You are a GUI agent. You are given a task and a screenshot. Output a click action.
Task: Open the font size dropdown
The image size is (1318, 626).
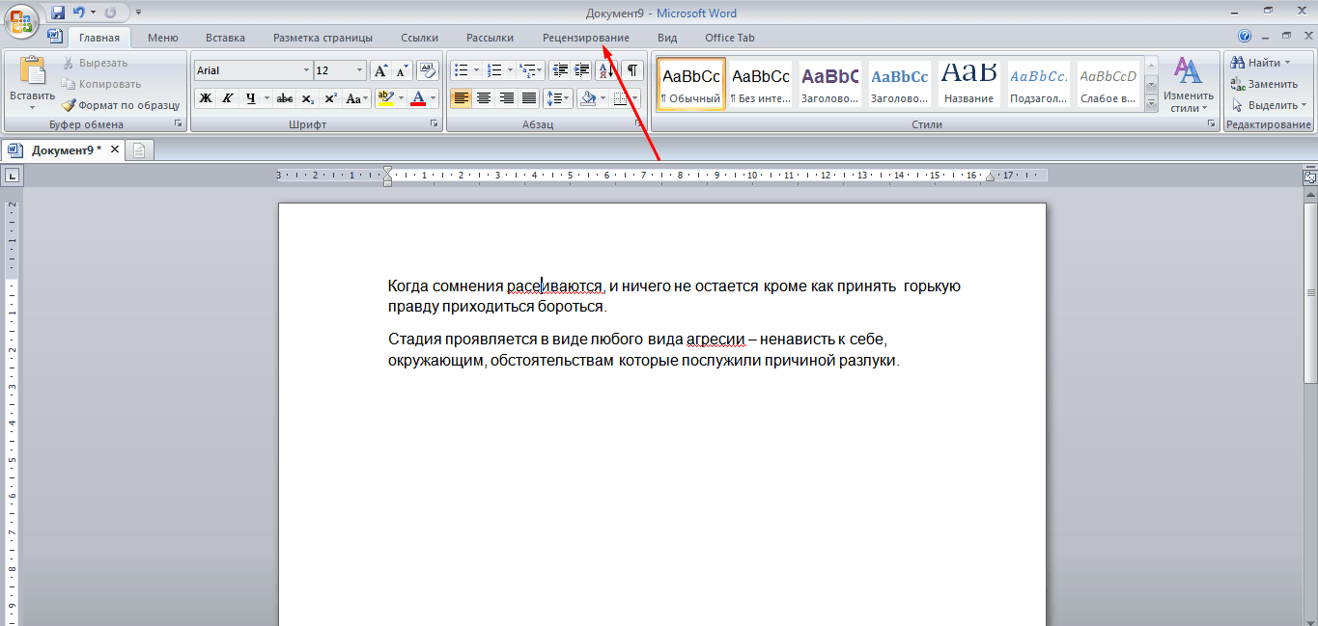(x=360, y=70)
